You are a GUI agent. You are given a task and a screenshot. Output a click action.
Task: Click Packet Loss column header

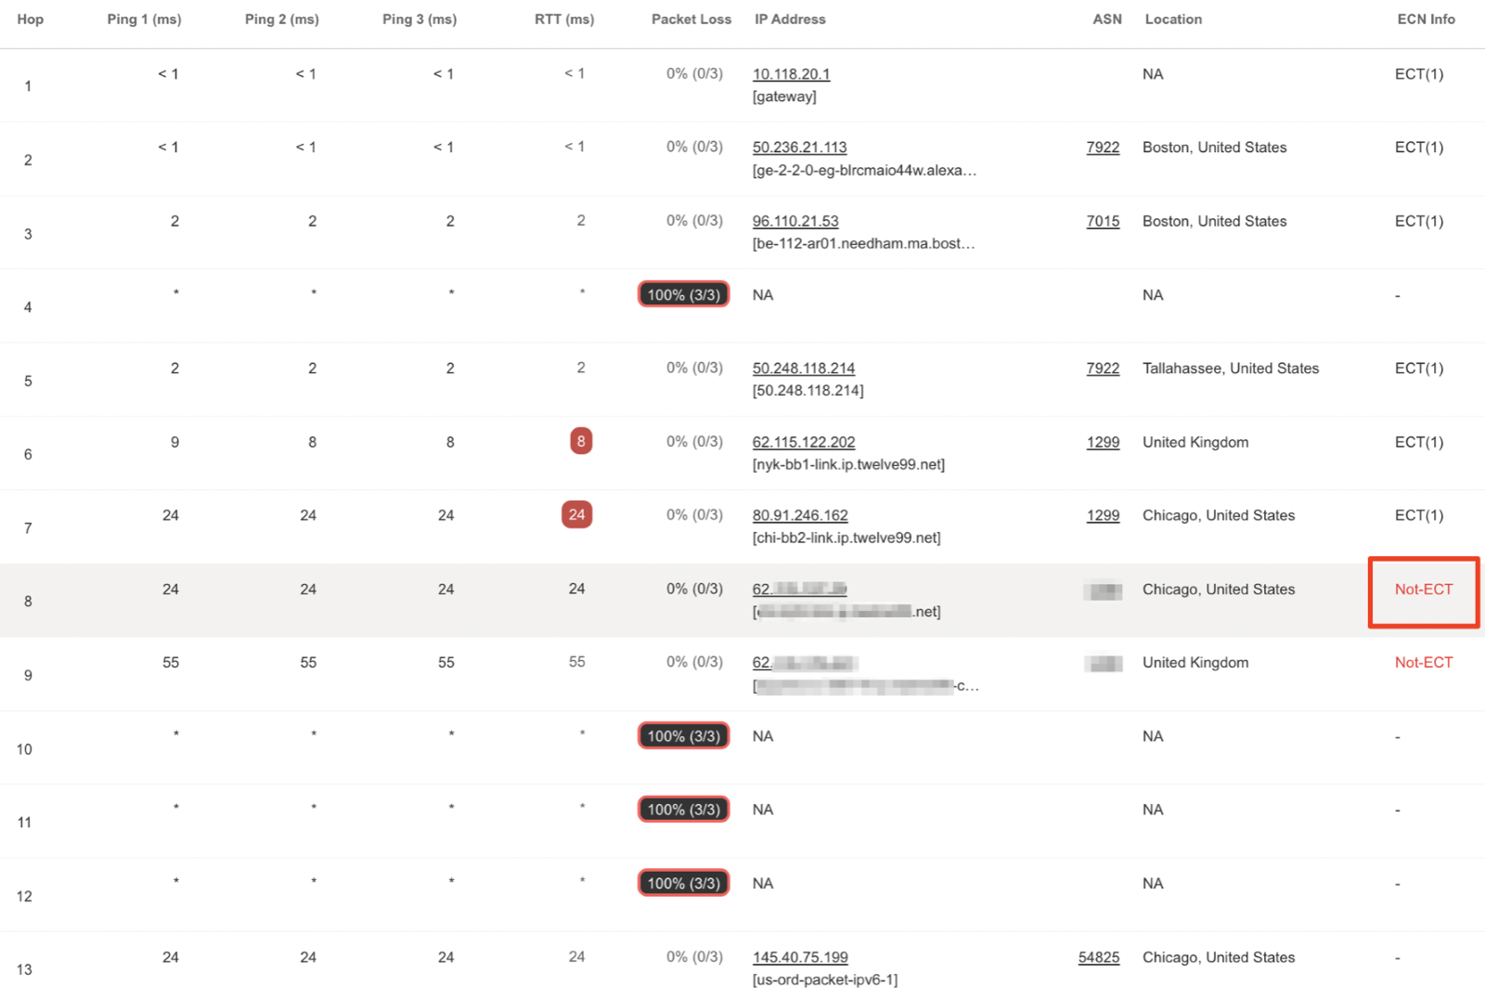point(691,19)
